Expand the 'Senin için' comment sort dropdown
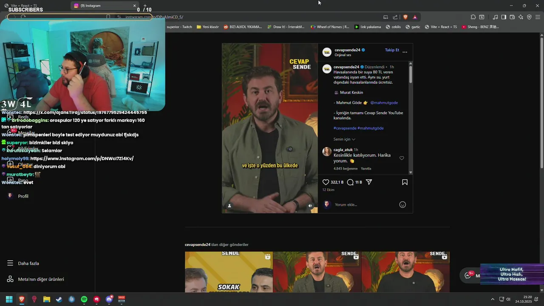Viewport: 544px width, 306px height. [344, 139]
